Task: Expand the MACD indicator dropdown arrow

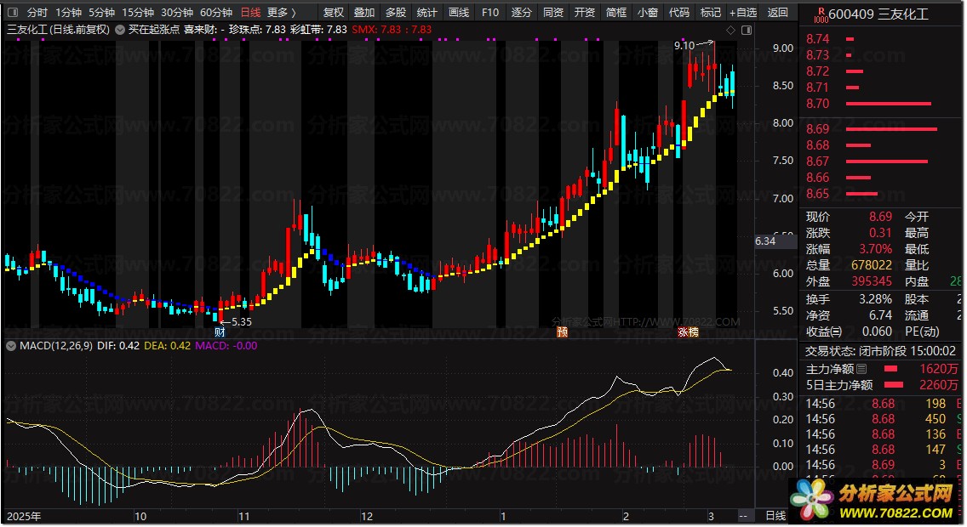Action: [x=11, y=346]
